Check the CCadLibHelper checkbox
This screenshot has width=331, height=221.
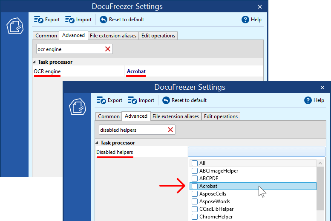click(195, 209)
